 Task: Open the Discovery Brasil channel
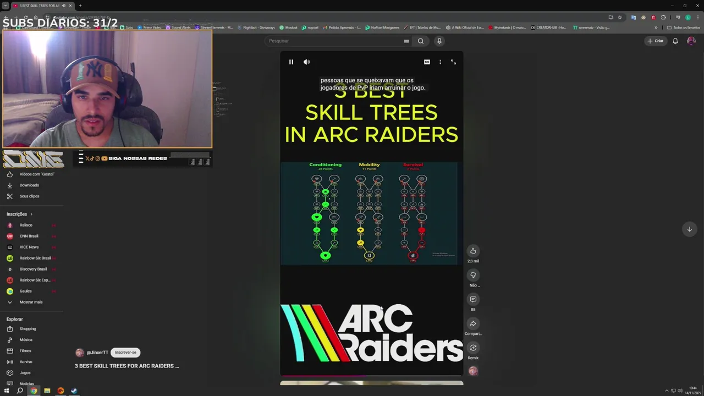[x=32, y=269]
